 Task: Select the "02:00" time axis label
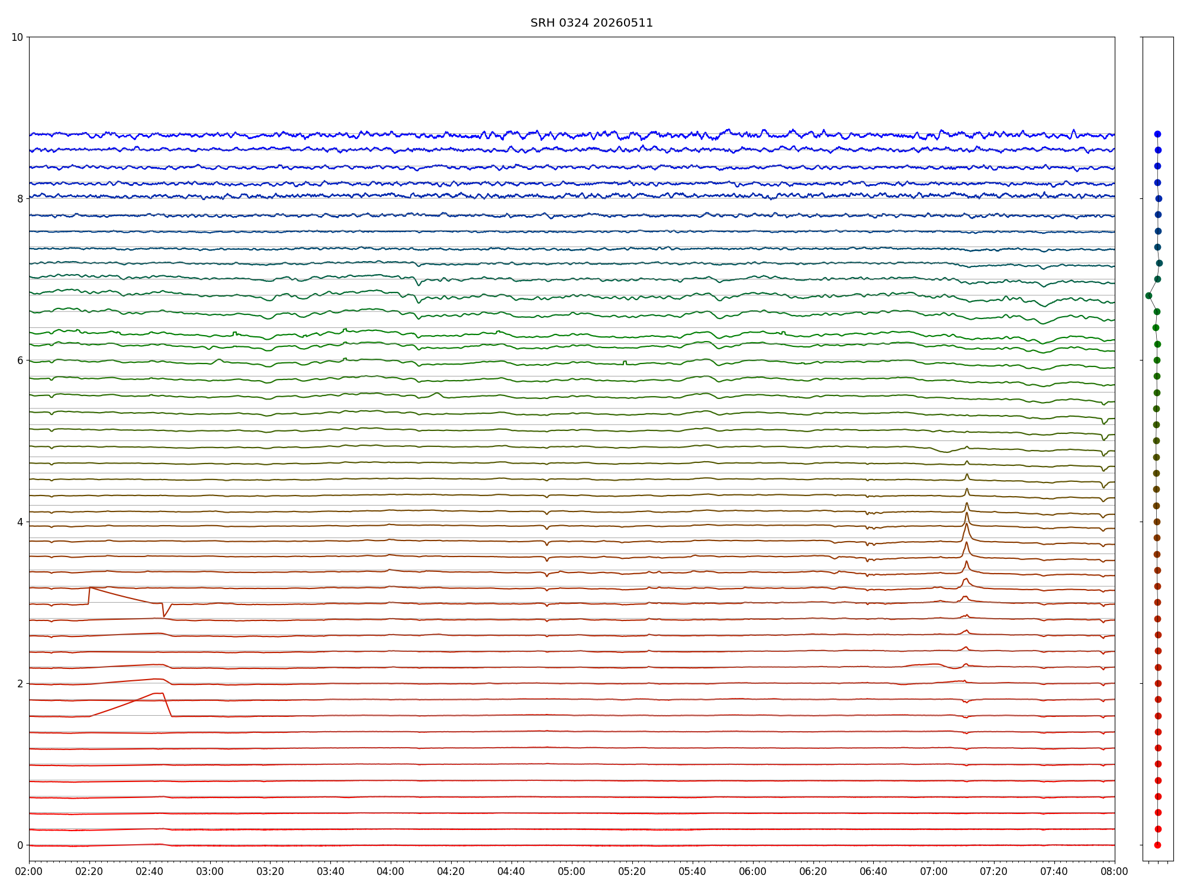(x=29, y=872)
